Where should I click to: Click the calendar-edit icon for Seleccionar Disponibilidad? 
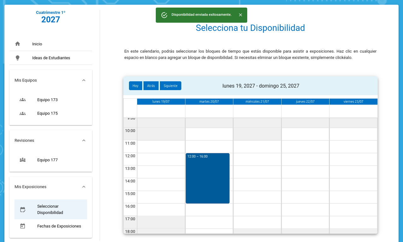[x=22, y=210]
